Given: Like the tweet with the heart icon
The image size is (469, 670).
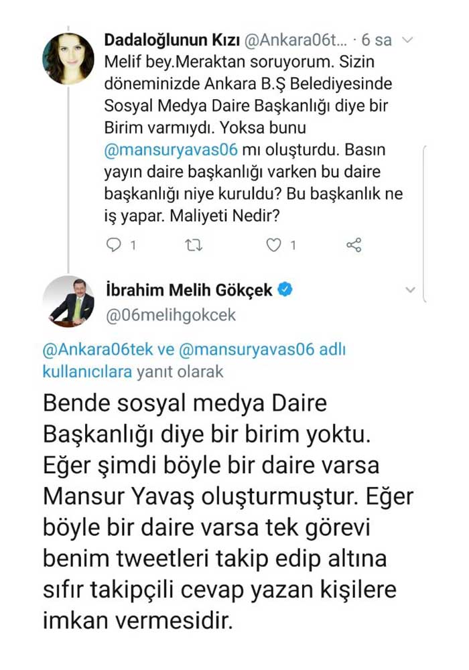Looking at the screenshot, I should coord(273,245).
